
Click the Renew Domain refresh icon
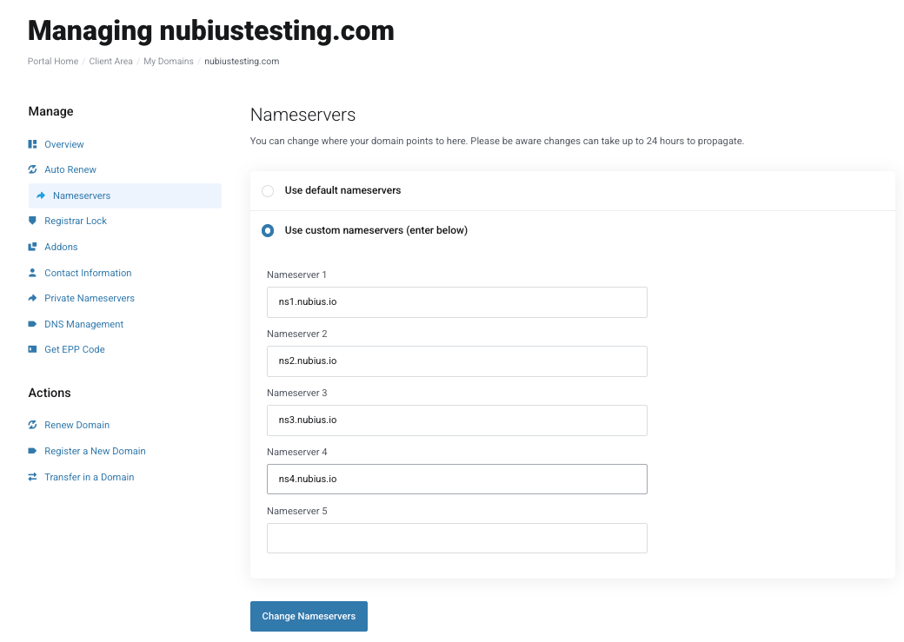32,425
